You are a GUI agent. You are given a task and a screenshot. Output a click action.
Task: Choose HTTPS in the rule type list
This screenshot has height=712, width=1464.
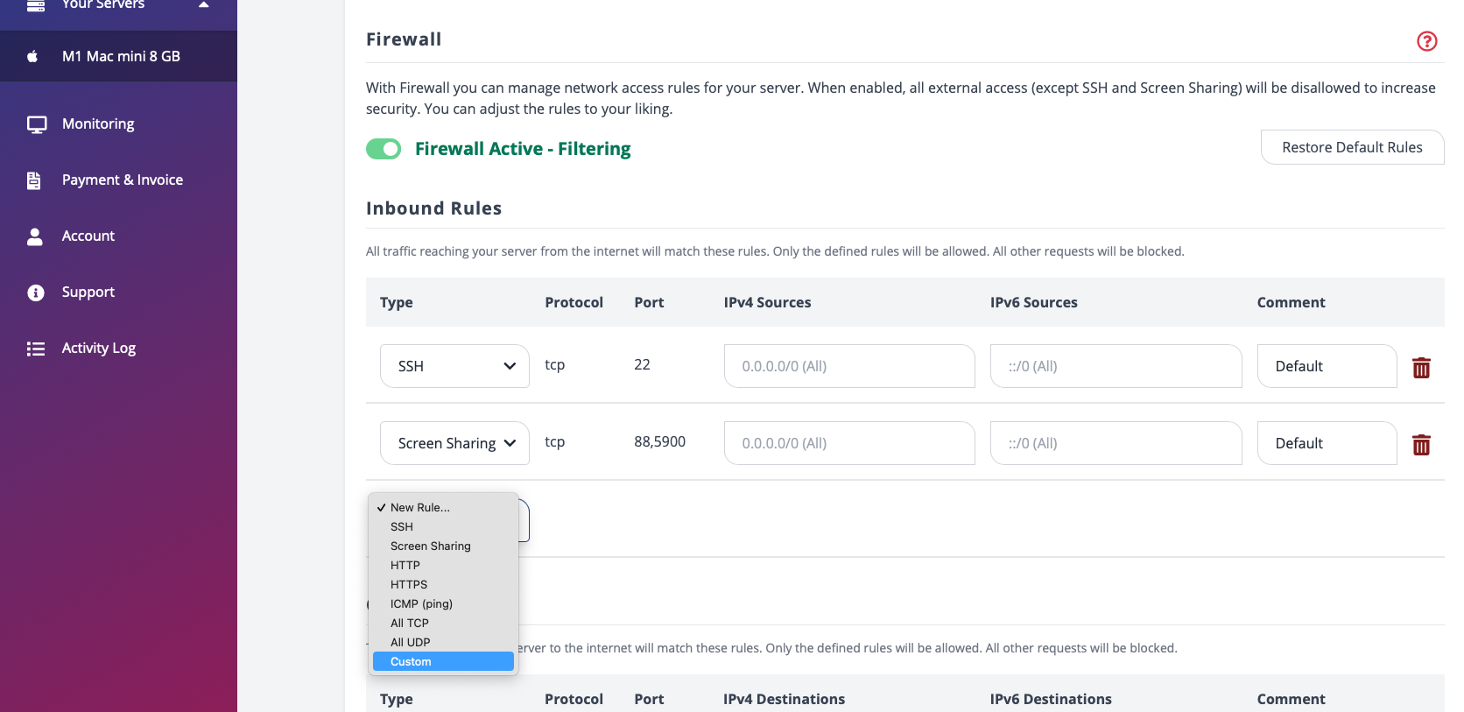click(x=409, y=584)
